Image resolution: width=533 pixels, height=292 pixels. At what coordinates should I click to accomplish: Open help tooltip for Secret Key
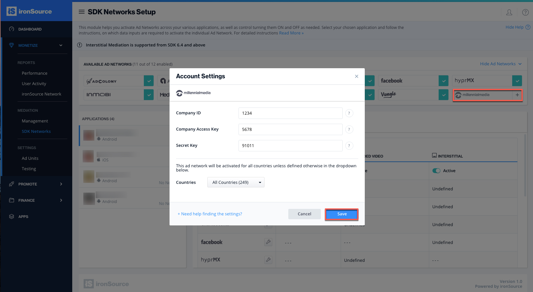[x=349, y=146]
